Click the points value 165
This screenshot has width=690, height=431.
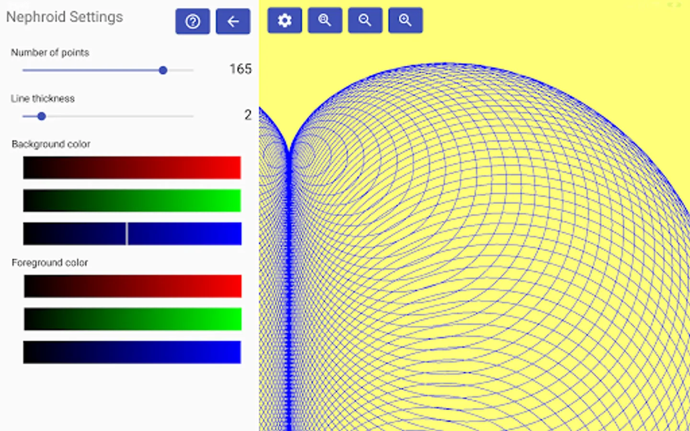[x=241, y=69]
